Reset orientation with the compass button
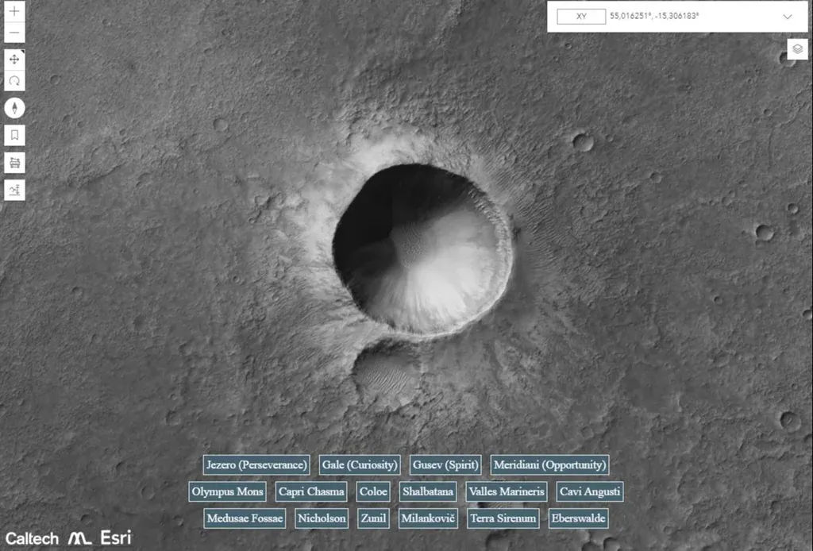Image resolution: width=813 pixels, height=551 pixels. click(14, 108)
